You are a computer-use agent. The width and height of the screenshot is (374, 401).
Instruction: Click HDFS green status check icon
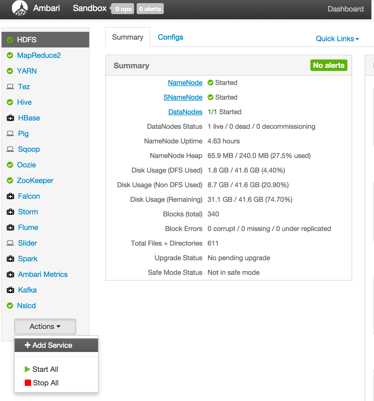tap(10, 40)
